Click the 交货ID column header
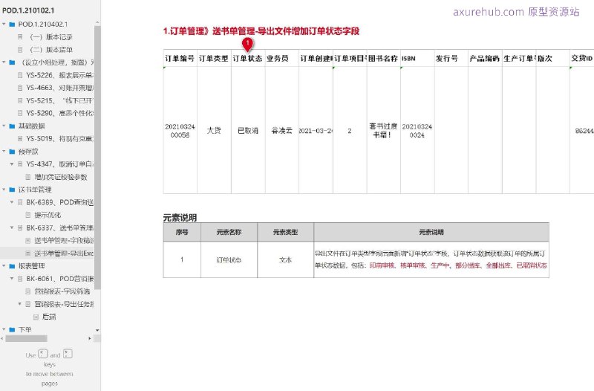The width and height of the screenshot is (594, 391). point(582,59)
